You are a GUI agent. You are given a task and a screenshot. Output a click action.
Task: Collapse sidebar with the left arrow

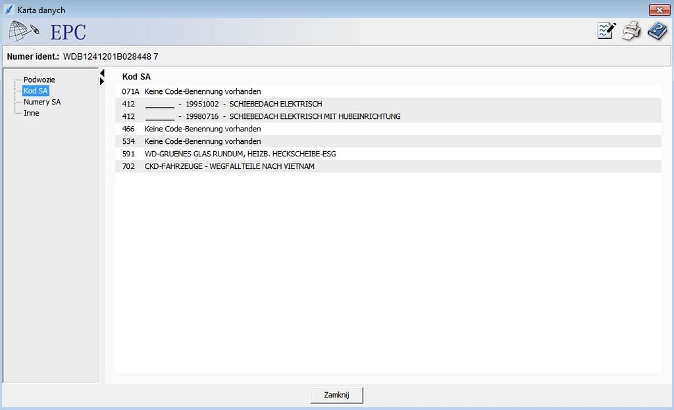click(102, 72)
